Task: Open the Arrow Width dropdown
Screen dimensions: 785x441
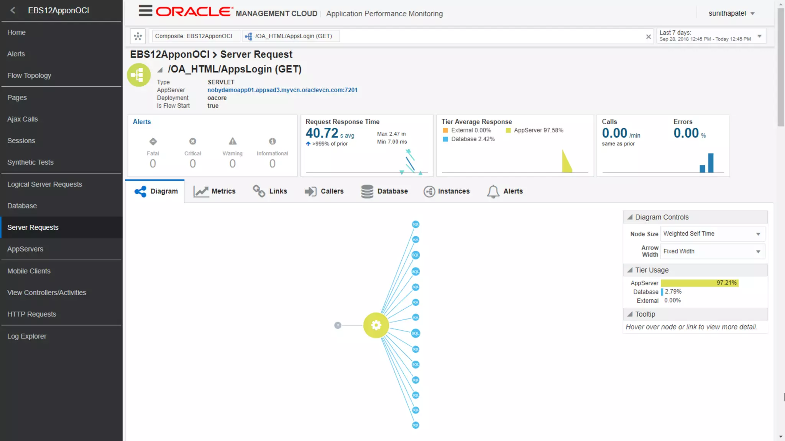Action: (x=712, y=252)
